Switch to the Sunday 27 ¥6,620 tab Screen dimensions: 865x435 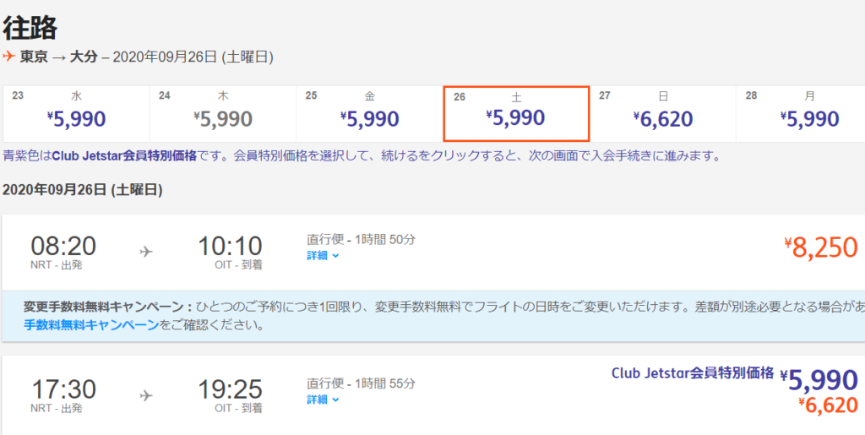662,113
